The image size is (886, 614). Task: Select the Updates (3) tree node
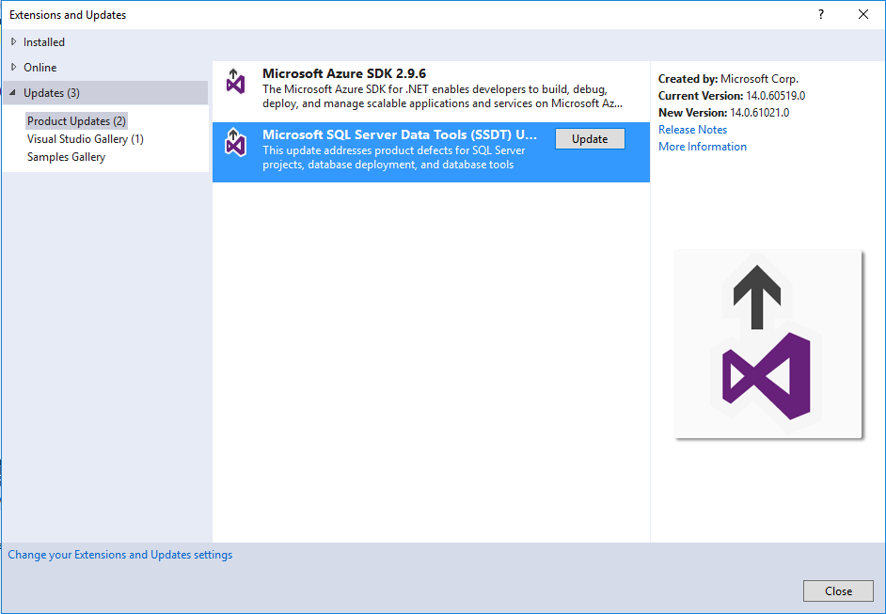point(52,93)
